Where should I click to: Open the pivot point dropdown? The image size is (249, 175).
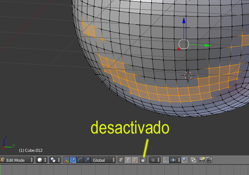pyautogui.click(x=55, y=160)
